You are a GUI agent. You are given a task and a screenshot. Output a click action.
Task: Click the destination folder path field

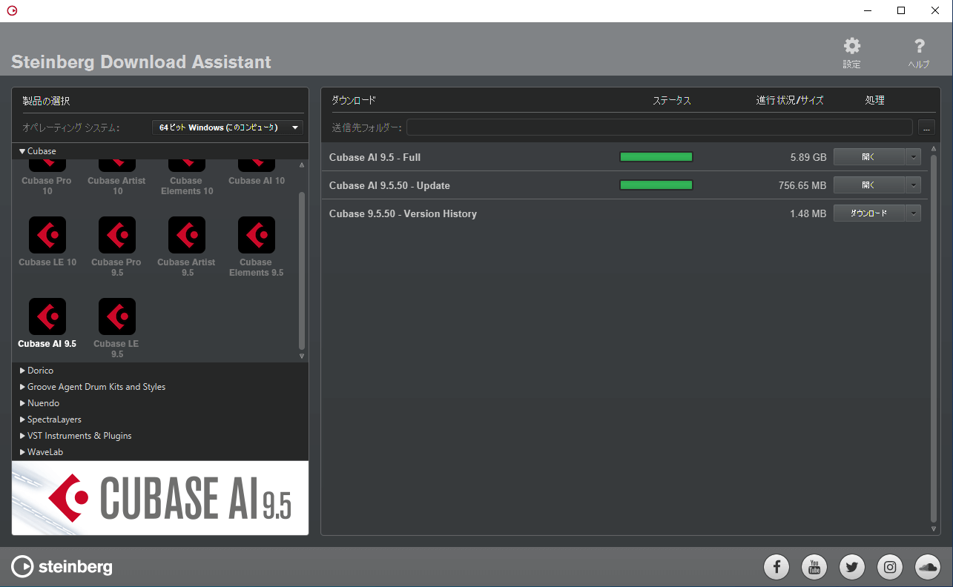(659, 127)
